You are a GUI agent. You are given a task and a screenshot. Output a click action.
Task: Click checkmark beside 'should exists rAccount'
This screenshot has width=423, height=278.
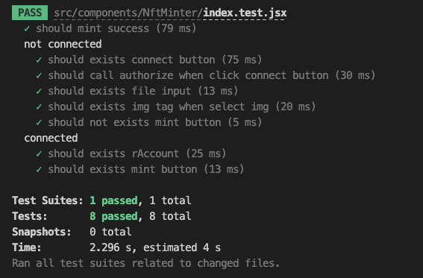coord(39,154)
